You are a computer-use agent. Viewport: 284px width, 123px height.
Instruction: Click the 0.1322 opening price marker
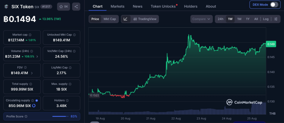click(95, 95)
